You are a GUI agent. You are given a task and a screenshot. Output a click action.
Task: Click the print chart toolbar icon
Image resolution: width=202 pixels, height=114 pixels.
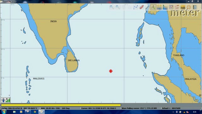tap(171, 7)
